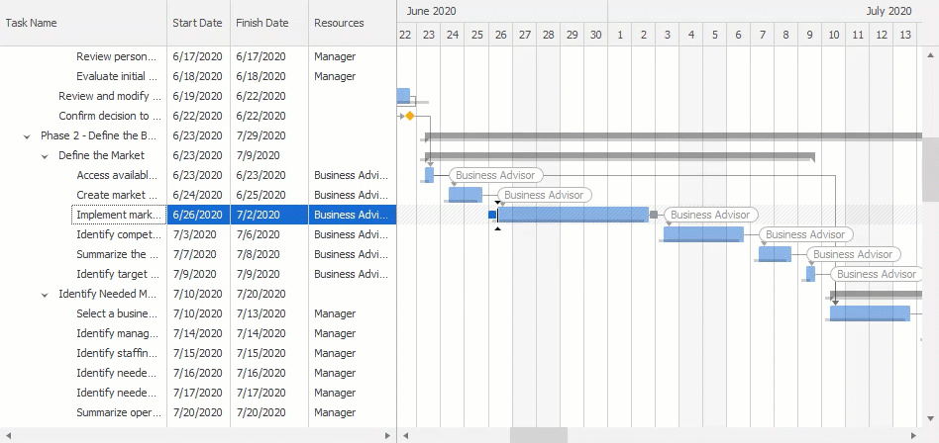Screen dimensions: 939x443
Task: Click Business Advisor label after the June 23 bar
Action: [496, 175]
